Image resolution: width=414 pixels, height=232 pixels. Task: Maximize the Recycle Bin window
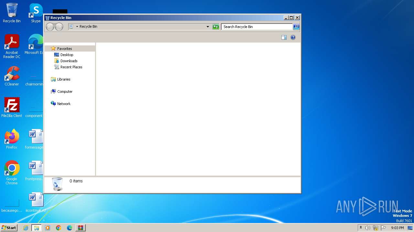coord(291,18)
